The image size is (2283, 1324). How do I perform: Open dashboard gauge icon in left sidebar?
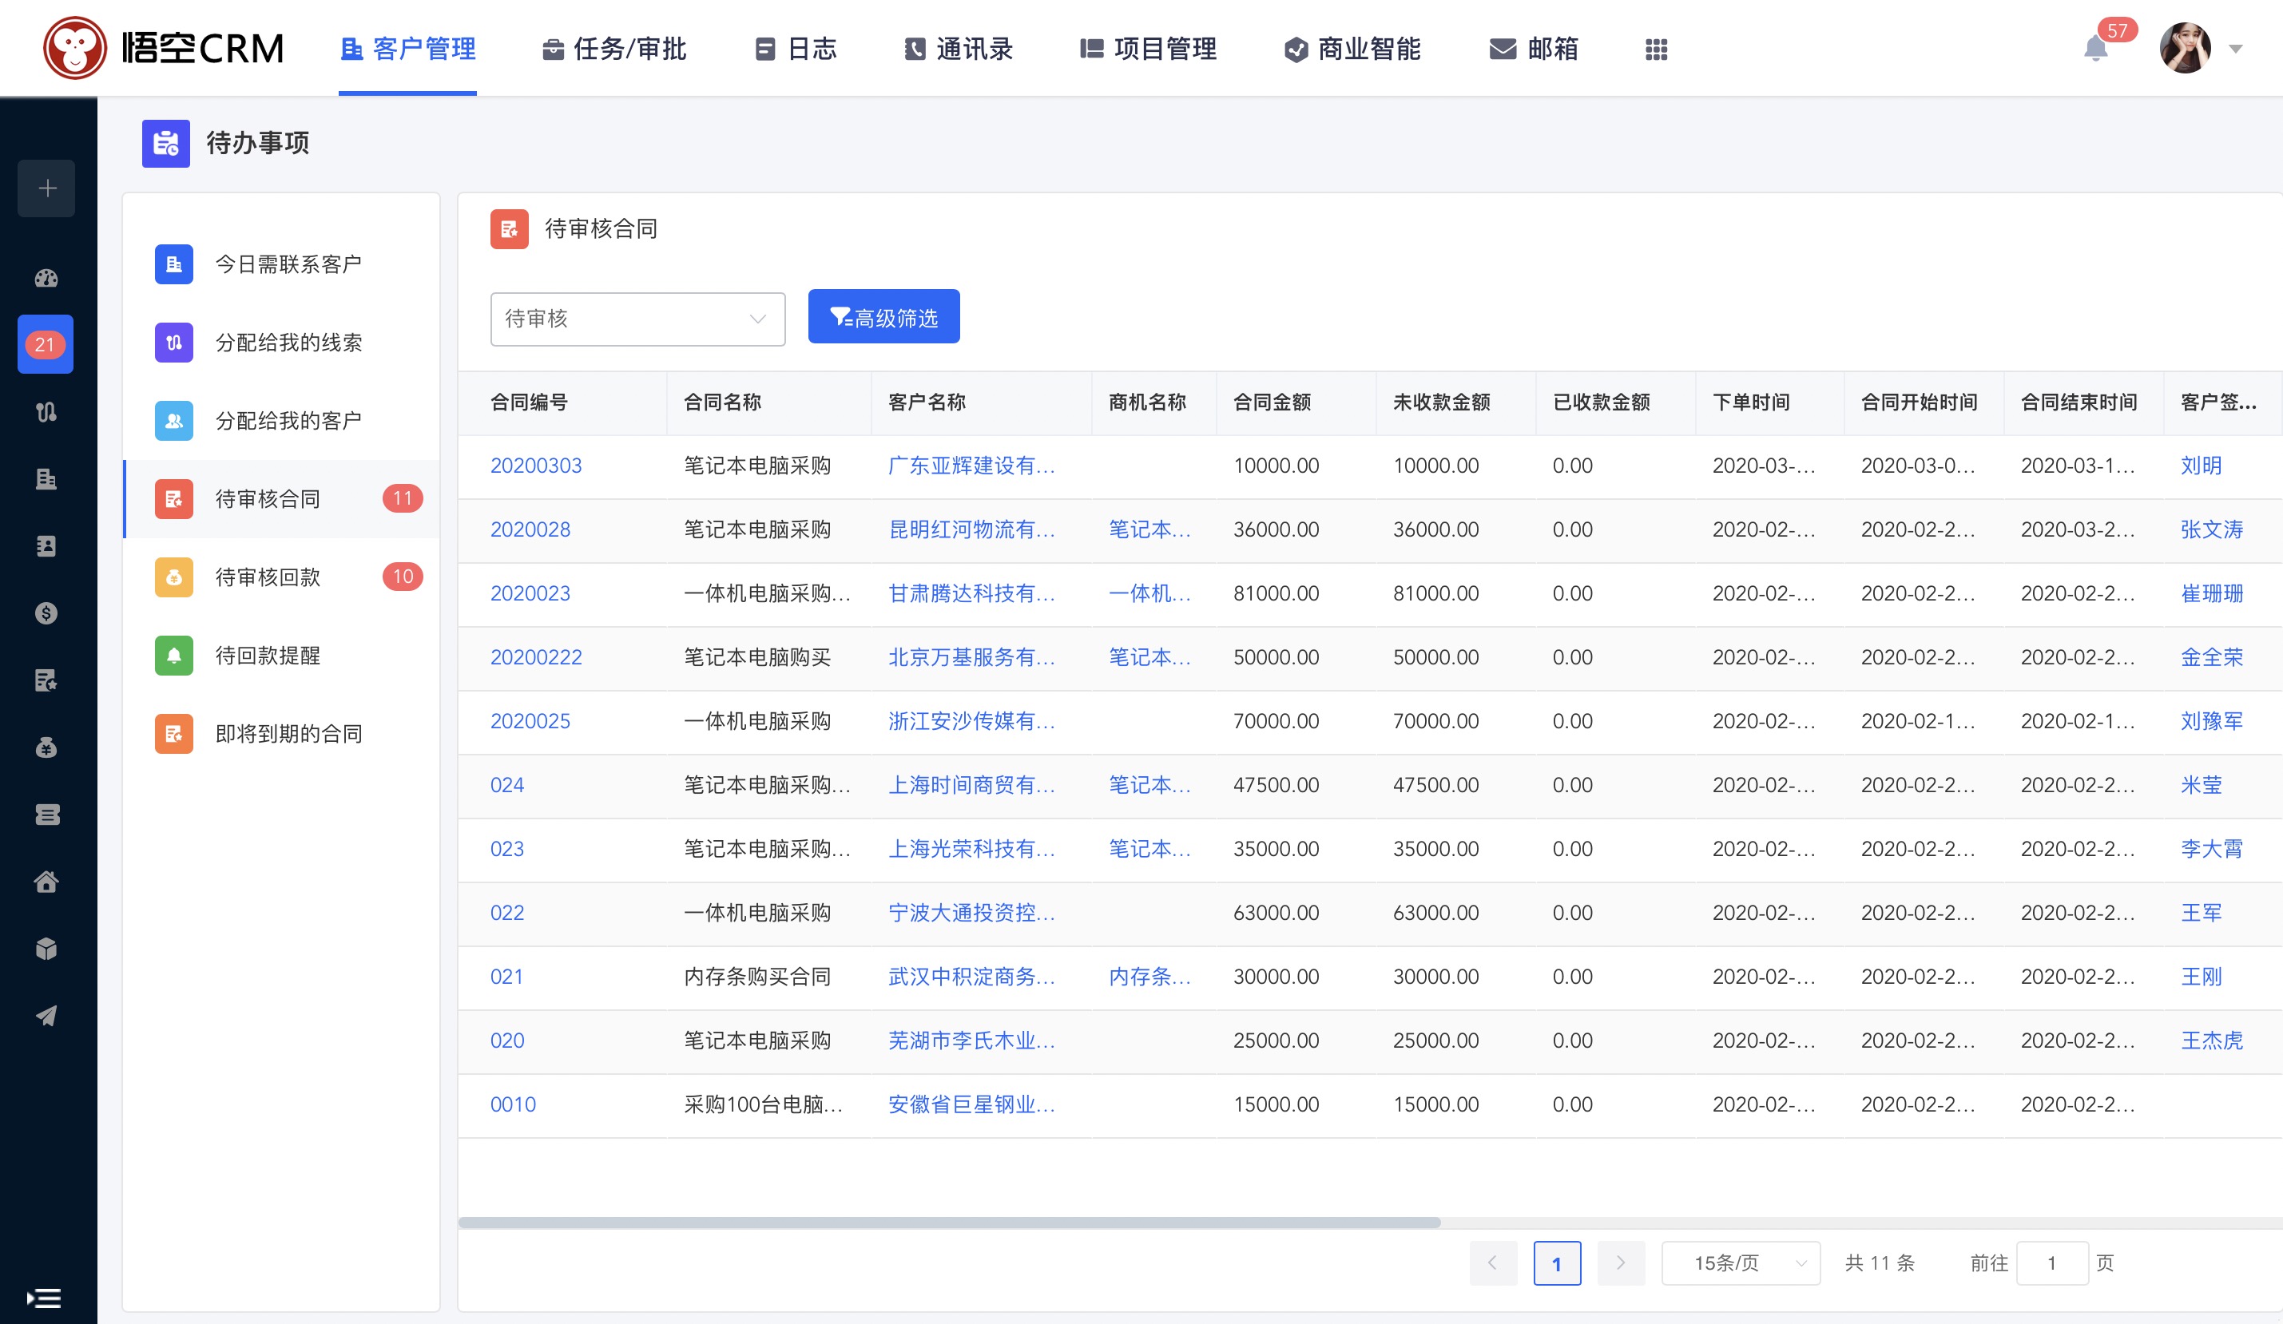point(46,278)
